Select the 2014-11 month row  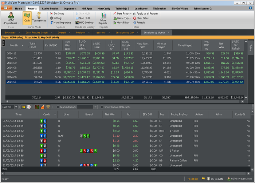pyautogui.click(x=125, y=53)
